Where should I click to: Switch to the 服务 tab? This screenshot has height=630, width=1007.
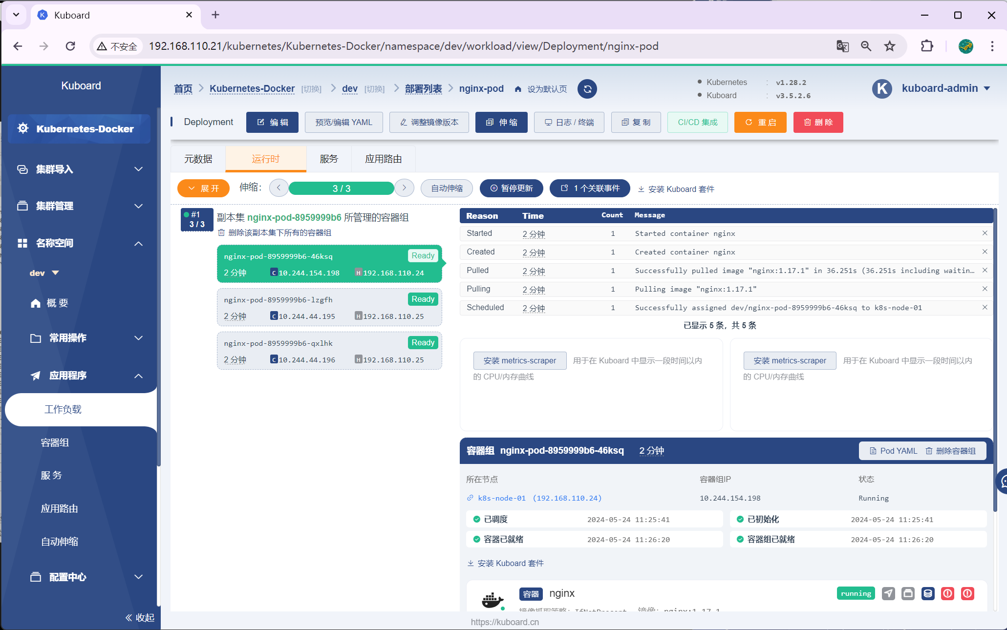[x=329, y=159]
